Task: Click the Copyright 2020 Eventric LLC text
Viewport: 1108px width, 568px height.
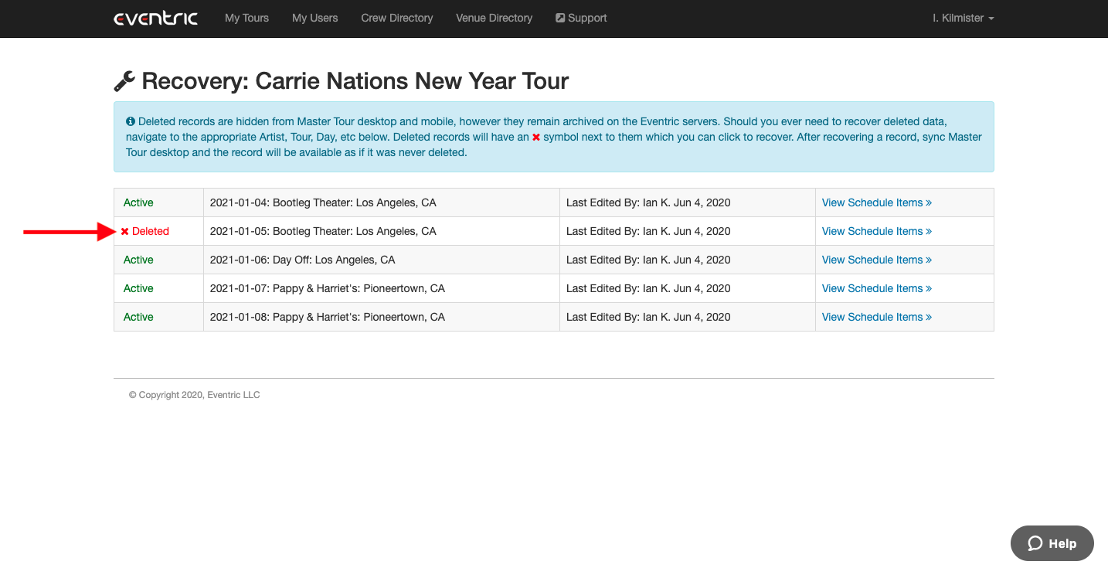Action: click(x=195, y=395)
